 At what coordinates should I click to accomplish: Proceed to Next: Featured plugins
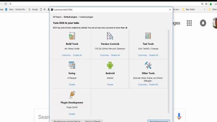click(x=159, y=121)
